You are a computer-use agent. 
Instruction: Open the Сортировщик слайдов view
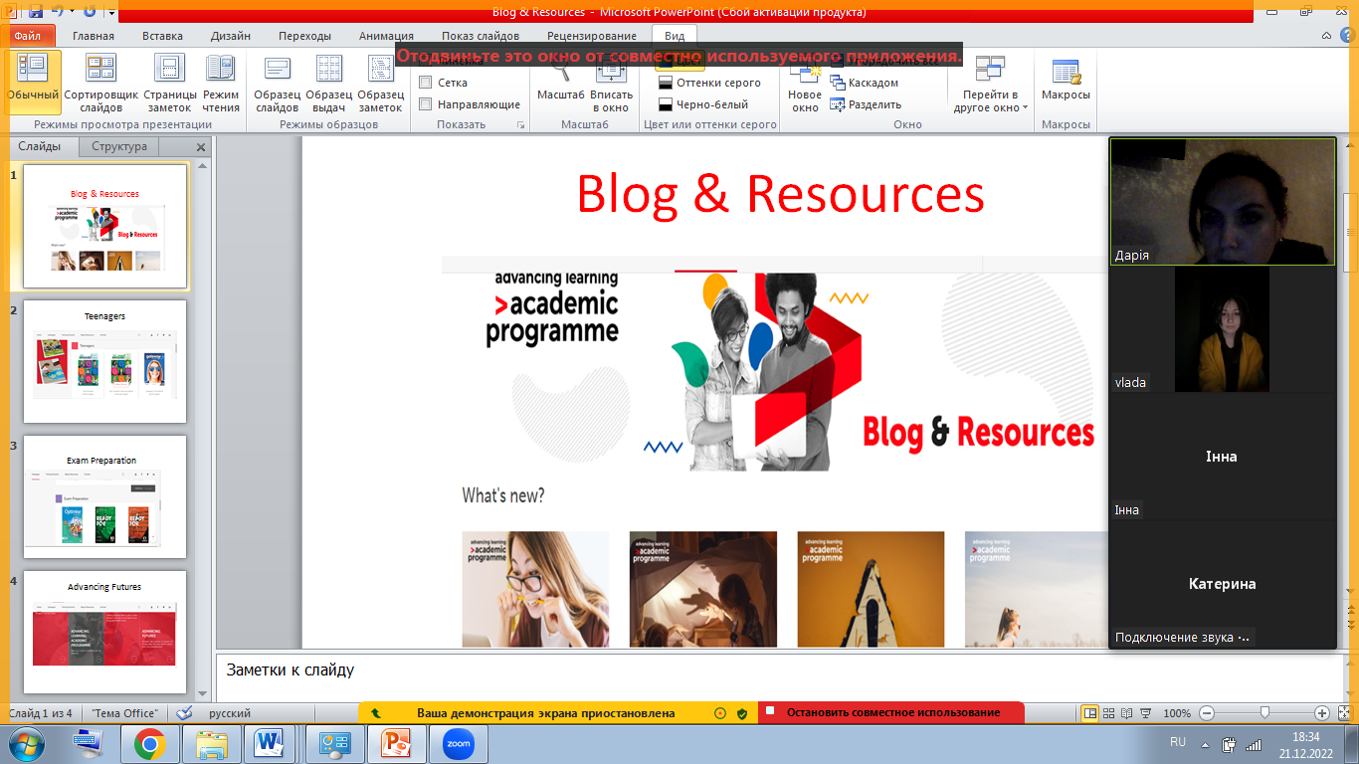point(100,82)
